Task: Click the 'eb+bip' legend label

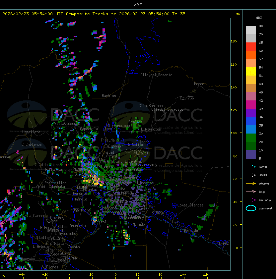Action: coord(265,200)
